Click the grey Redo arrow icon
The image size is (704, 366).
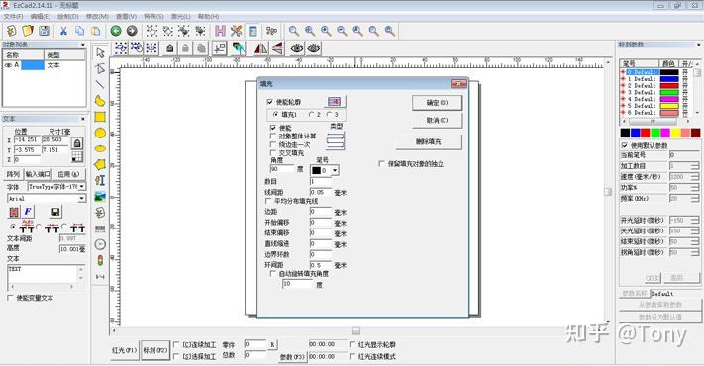point(132,31)
